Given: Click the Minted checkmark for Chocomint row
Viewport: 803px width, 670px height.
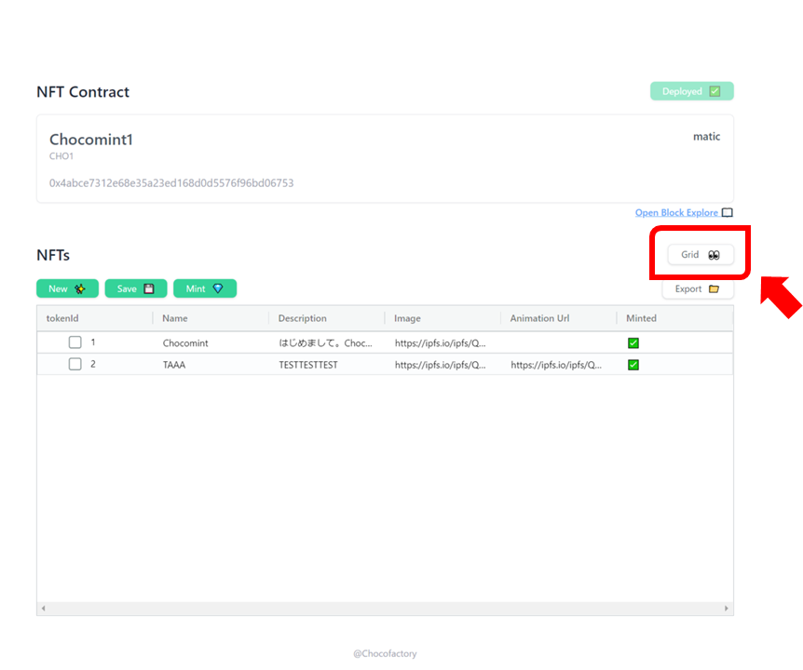Looking at the screenshot, I should (x=633, y=343).
